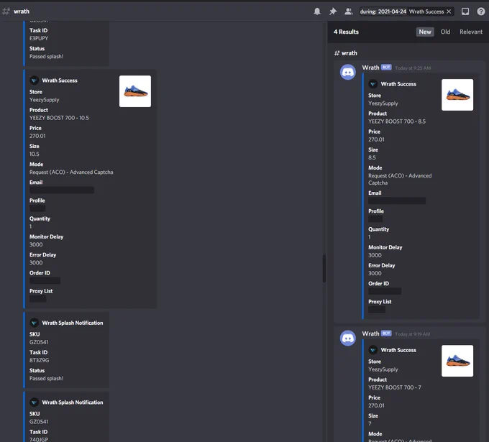
Task: Click the BOT badge on 9:19 AM message
Action: point(386,333)
